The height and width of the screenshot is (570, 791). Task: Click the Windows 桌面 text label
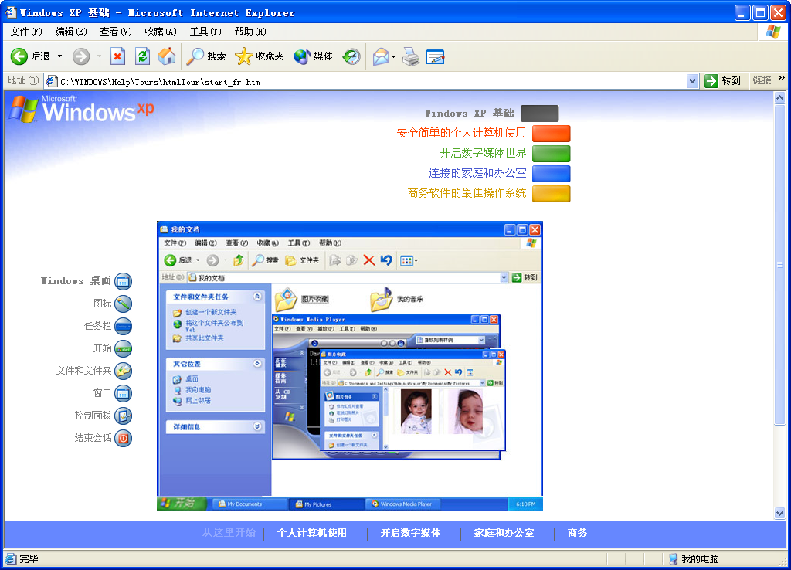[x=76, y=281]
